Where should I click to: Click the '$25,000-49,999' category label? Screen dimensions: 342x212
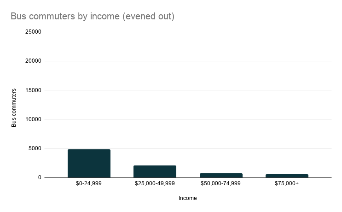(x=155, y=183)
